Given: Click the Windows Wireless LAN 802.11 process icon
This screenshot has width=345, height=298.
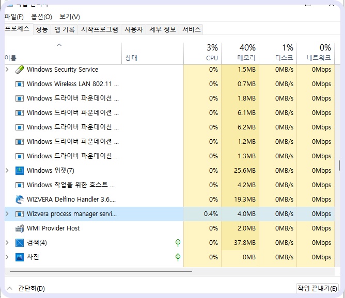Looking at the screenshot, I should click(x=20, y=84).
